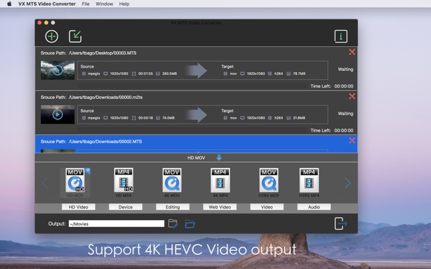
Task: Collapse format panel with blue down arrow
Action: (x=219, y=157)
